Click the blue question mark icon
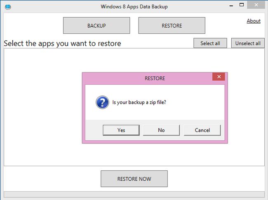 tap(102, 102)
